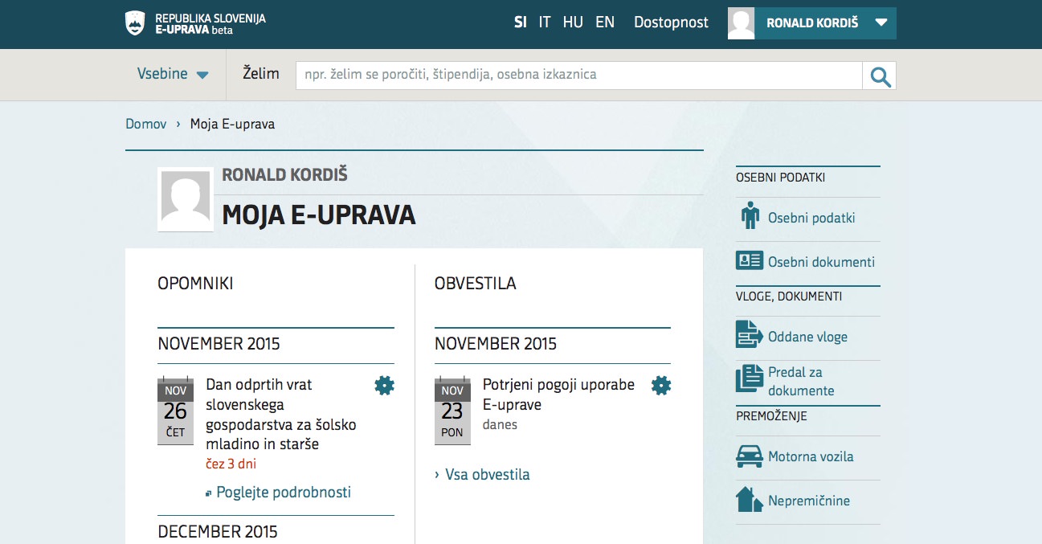Open the RONALD KORDIŠ account dropdown
Screen dimensions: 1042x544
pyautogui.click(x=815, y=22)
